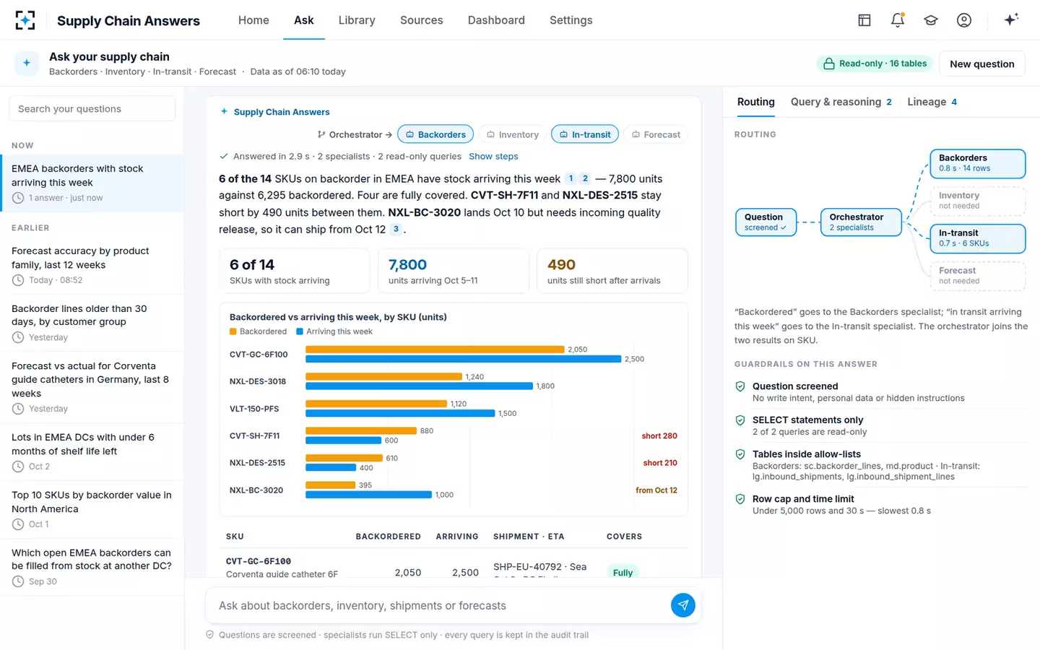Open the Dashboard menu item
Screen dimensions: 1040x650
point(496,20)
